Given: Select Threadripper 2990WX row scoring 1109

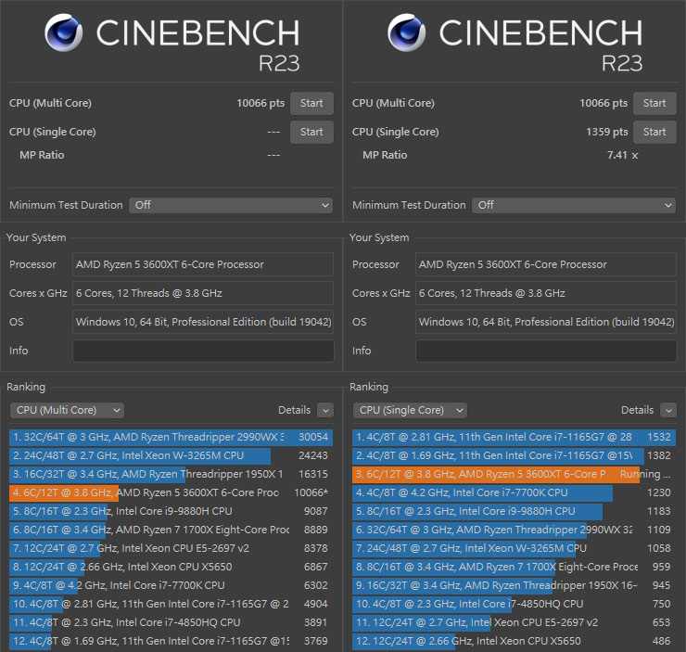Looking at the screenshot, I should click(514, 530).
